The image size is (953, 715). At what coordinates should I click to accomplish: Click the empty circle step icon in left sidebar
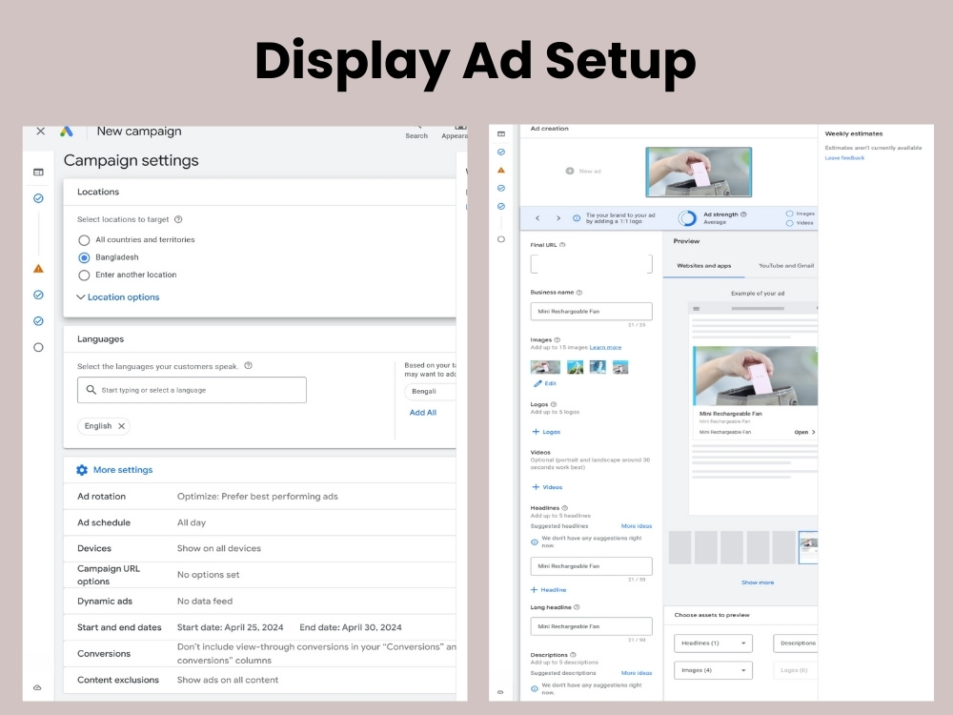(x=38, y=348)
